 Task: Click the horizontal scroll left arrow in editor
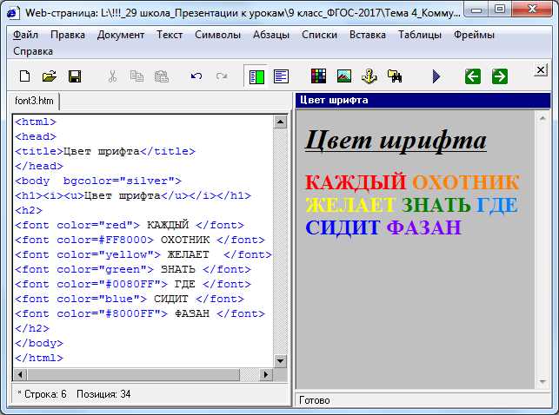click(20, 374)
